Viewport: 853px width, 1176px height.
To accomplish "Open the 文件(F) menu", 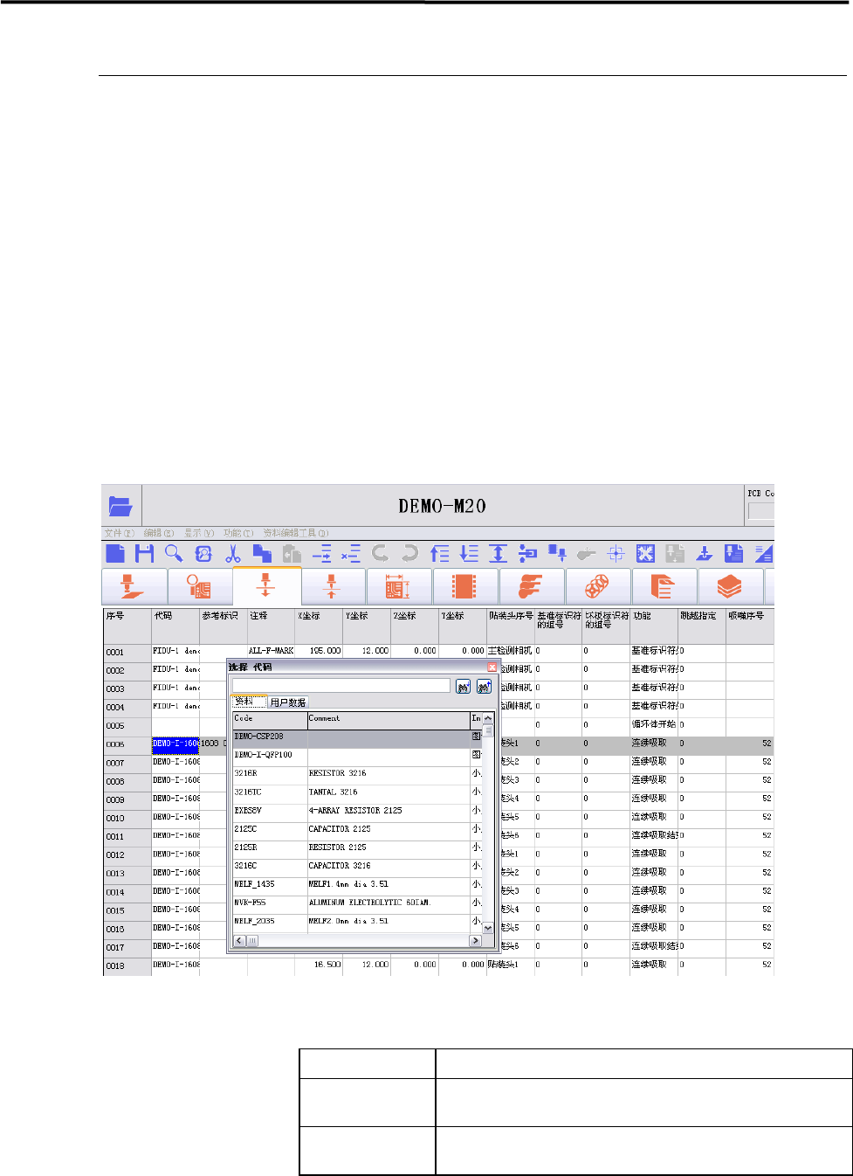I will pos(120,533).
